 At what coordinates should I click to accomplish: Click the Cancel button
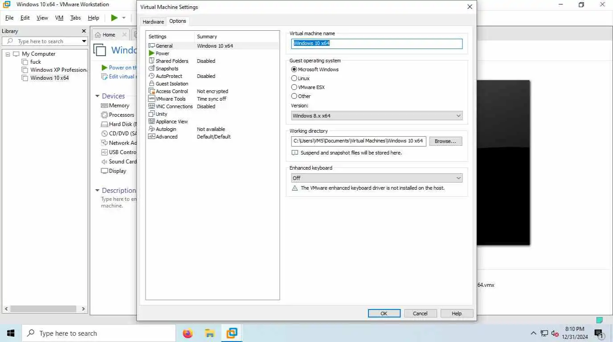tap(420, 313)
